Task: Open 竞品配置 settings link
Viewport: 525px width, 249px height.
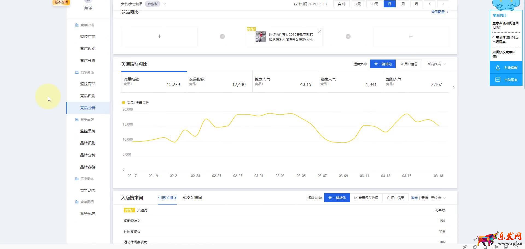Action: click(438, 12)
